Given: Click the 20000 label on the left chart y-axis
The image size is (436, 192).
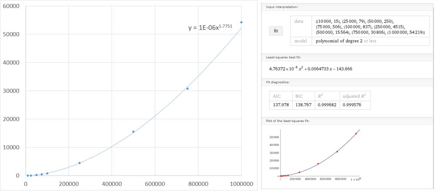Looking at the screenshot, I should pos(10,119).
